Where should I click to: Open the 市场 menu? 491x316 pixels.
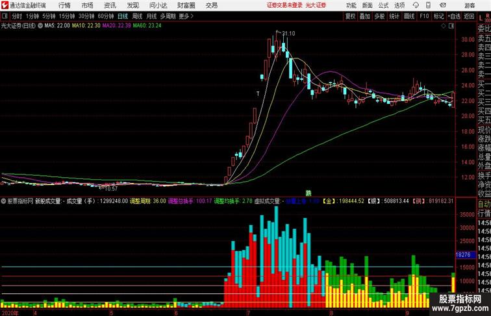[88, 5]
